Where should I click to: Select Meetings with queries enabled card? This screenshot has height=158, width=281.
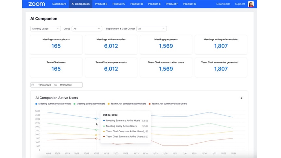click(221, 45)
